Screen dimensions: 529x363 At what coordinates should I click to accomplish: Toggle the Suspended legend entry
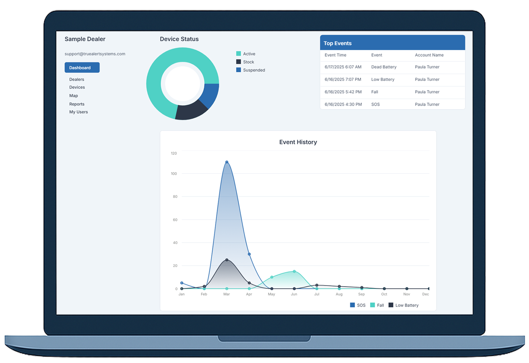tap(254, 70)
